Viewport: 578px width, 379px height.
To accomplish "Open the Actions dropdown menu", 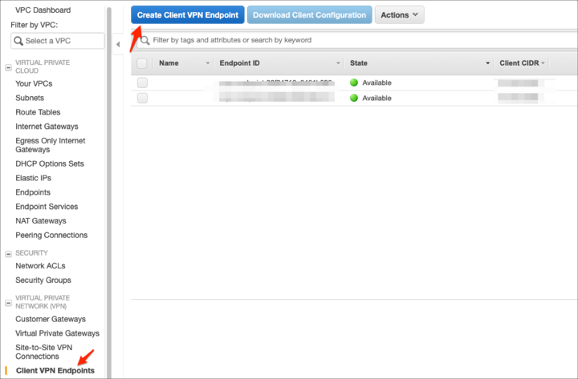I will tap(399, 15).
